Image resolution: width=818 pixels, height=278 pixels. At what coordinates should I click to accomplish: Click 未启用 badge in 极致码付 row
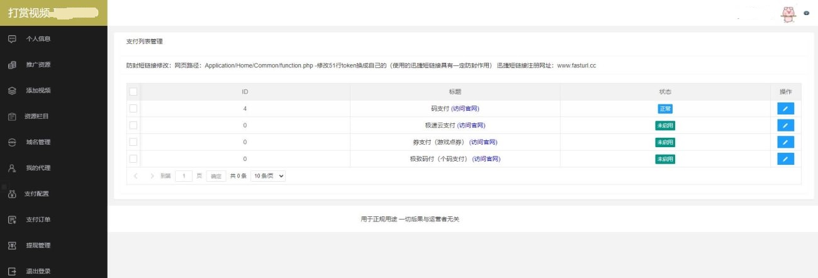coord(665,158)
